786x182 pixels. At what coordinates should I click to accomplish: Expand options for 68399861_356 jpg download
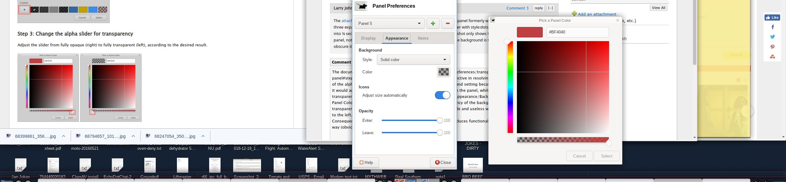tap(64, 136)
